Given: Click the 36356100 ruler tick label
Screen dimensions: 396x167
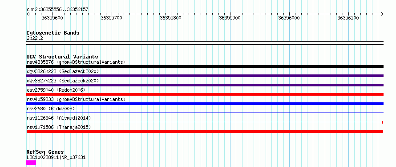Looking at the screenshot, I should (348, 18).
